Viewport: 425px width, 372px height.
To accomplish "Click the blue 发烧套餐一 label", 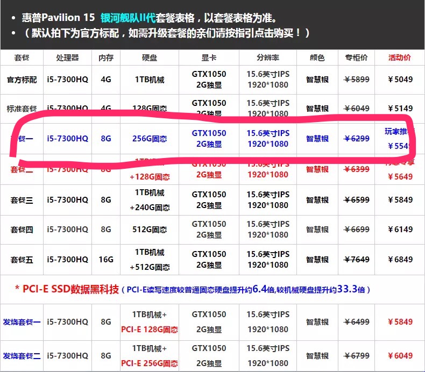I will coord(22,322).
